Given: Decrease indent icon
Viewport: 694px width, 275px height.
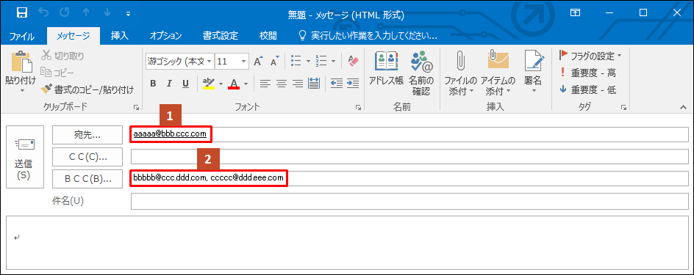Looking at the screenshot, I should pyautogui.click(x=337, y=84).
